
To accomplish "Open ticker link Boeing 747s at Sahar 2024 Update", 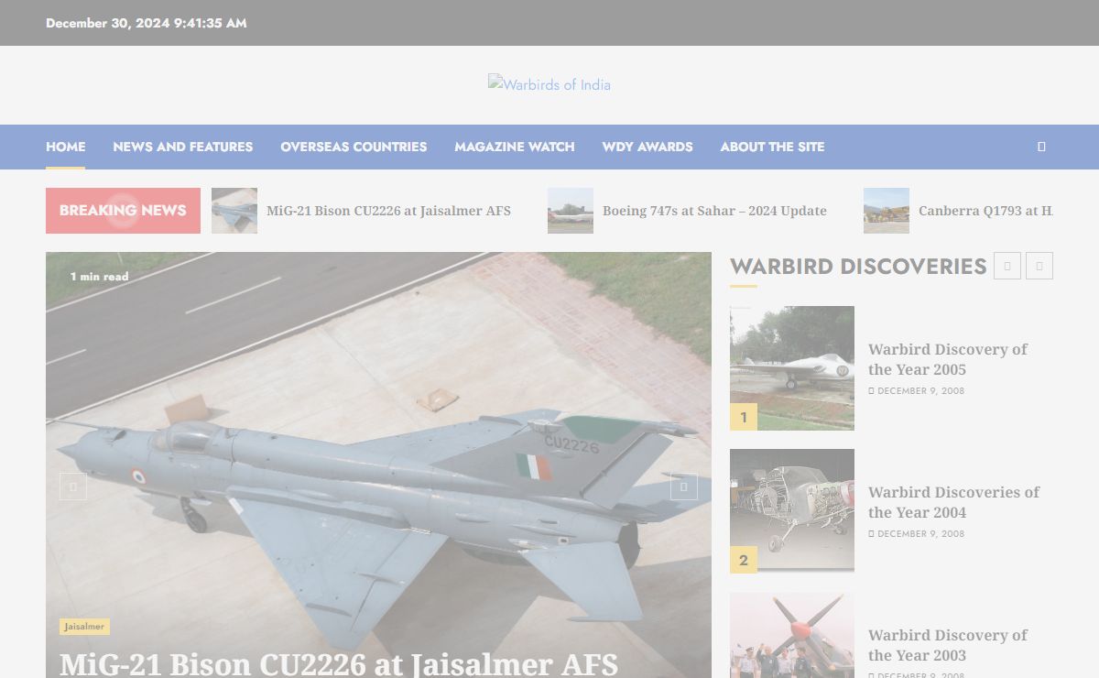I will (714, 211).
